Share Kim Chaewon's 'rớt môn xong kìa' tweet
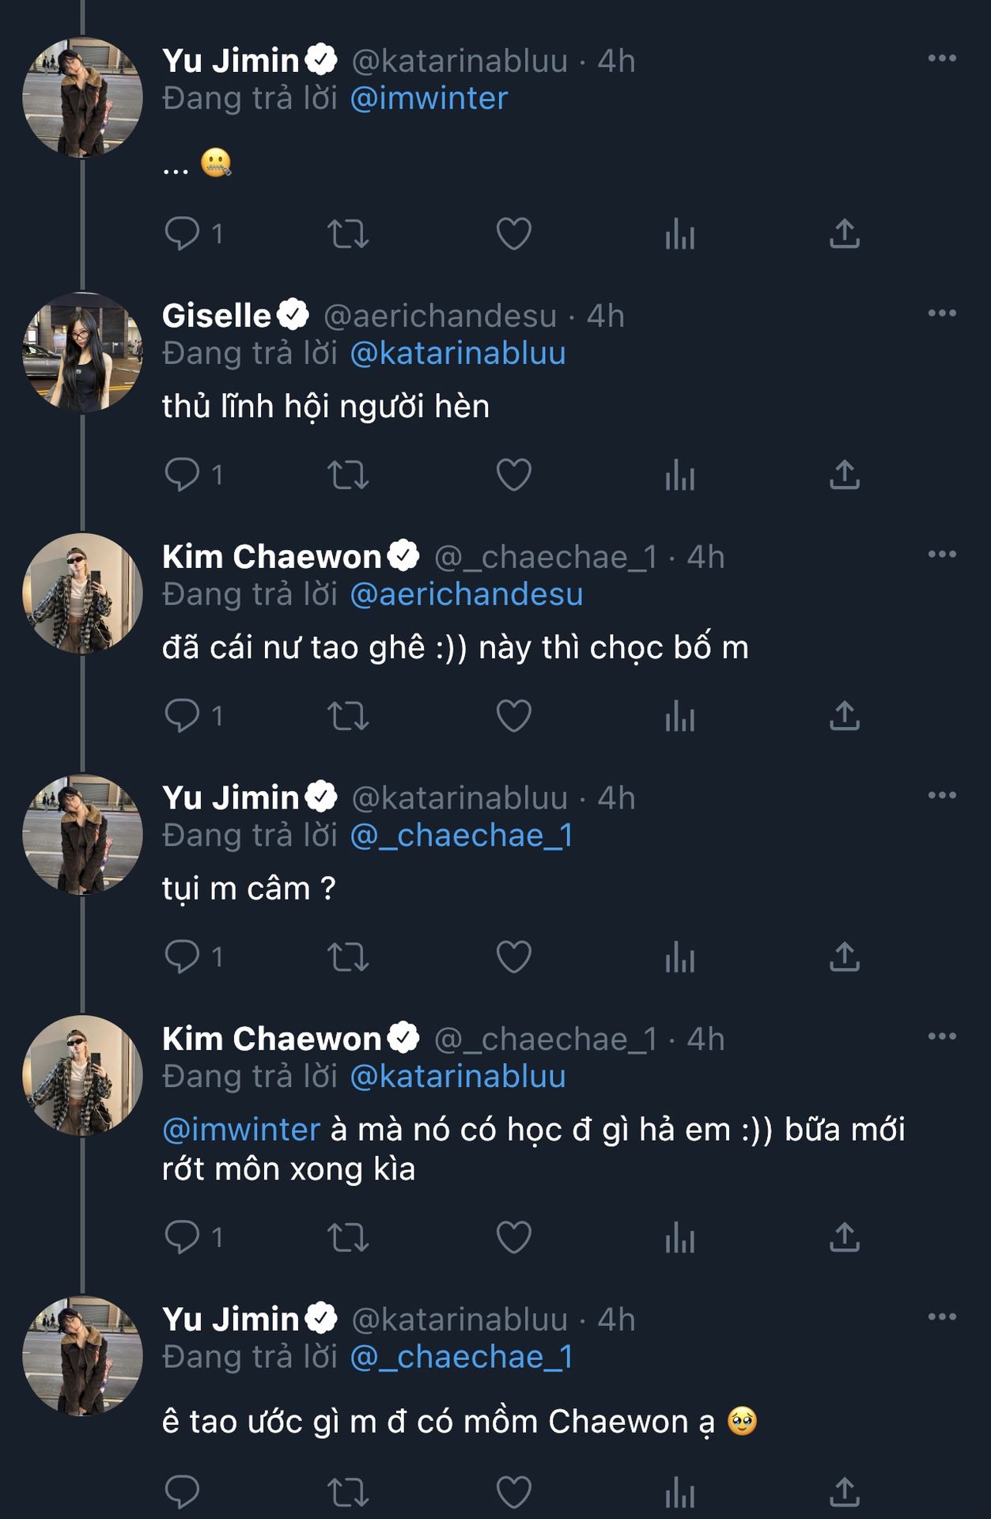This screenshot has height=1519, width=991. (x=844, y=1237)
